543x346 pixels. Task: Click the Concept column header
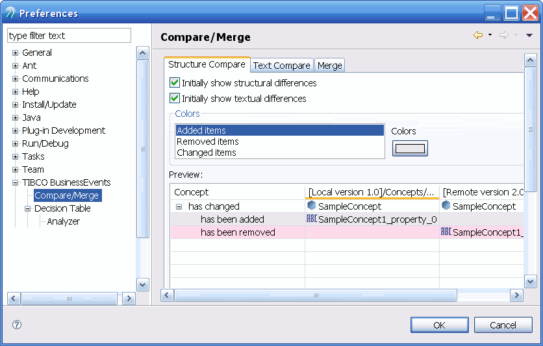click(238, 192)
